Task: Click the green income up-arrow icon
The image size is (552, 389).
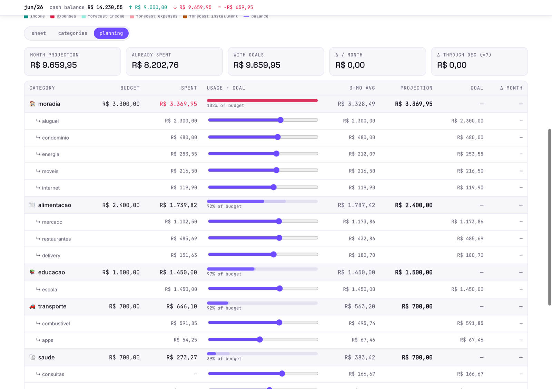Action: pos(130,7)
